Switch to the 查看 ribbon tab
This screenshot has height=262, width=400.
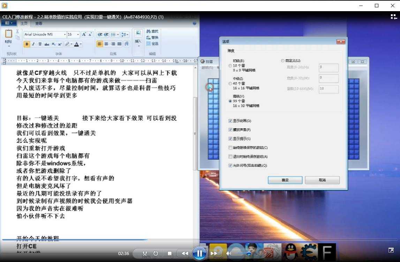[x=39, y=23]
